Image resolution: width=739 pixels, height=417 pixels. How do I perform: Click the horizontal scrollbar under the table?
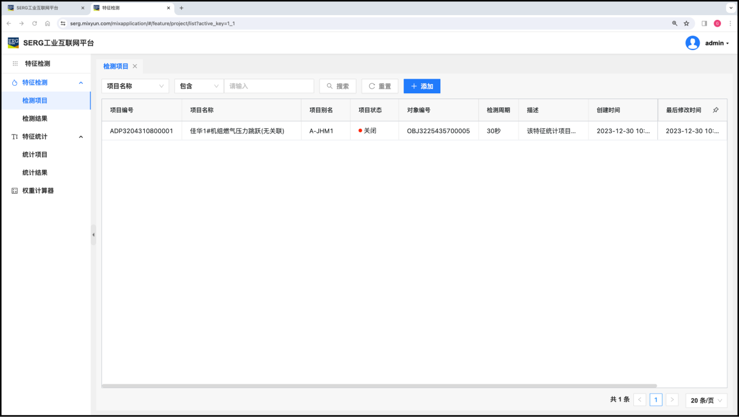tap(379, 386)
